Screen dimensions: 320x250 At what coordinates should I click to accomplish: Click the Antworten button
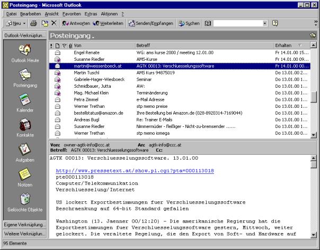pyautogui.click(x=76, y=23)
